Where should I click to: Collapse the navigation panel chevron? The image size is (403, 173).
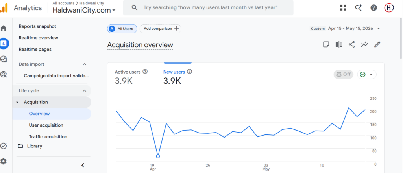click(83, 165)
